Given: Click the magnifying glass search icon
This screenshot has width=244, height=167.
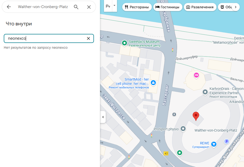Looking at the screenshot, I should click(76, 7).
